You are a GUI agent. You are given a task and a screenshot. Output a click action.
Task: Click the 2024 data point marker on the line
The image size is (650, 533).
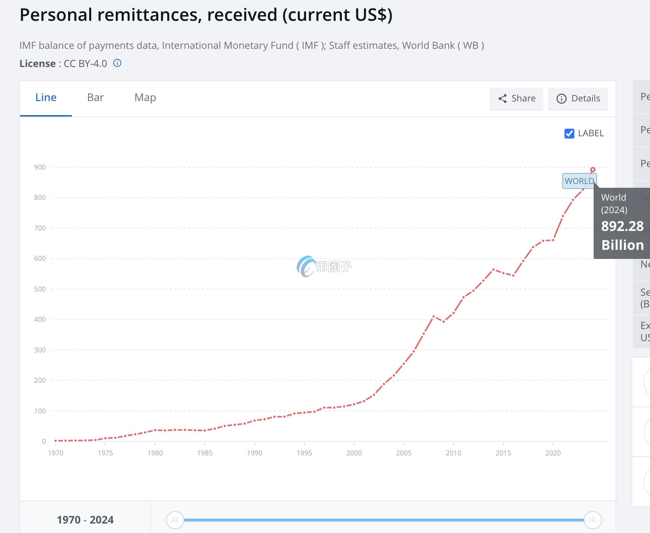[x=593, y=170]
